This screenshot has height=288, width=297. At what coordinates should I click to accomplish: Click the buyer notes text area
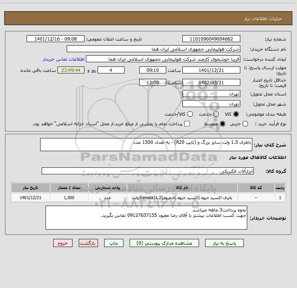pyautogui.click(x=146, y=218)
